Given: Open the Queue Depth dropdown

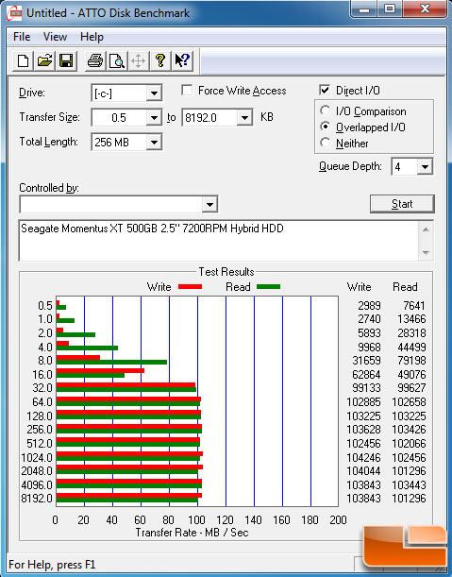Looking at the screenshot, I should (x=425, y=167).
